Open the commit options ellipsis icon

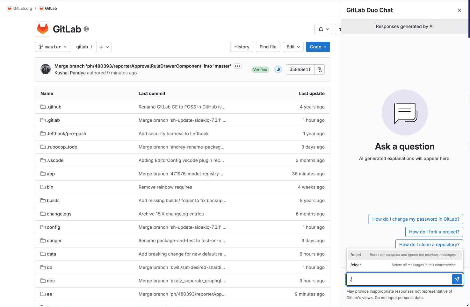[x=237, y=66]
